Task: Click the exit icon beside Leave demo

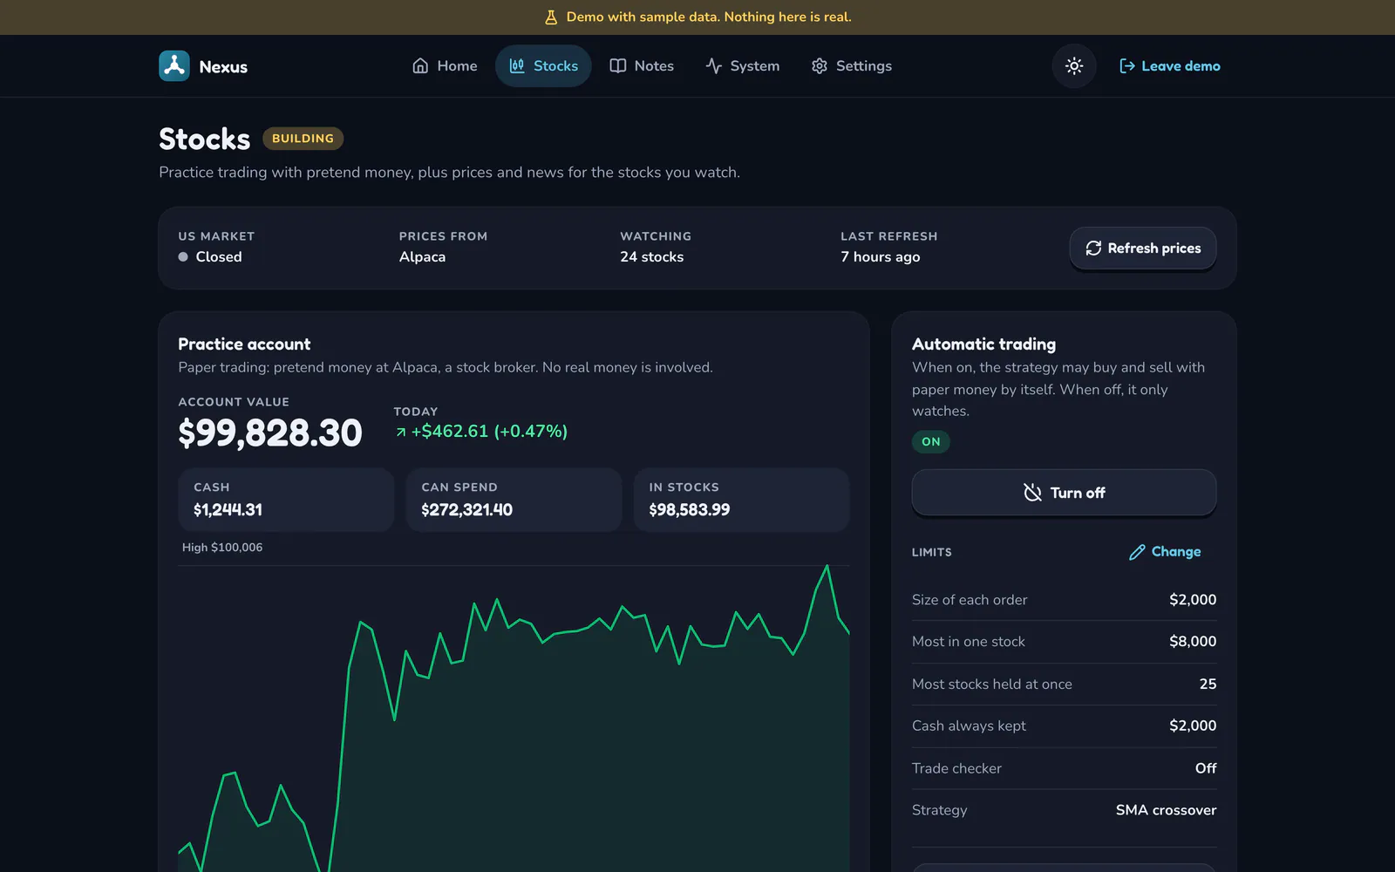Action: pyautogui.click(x=1127, y=66)
